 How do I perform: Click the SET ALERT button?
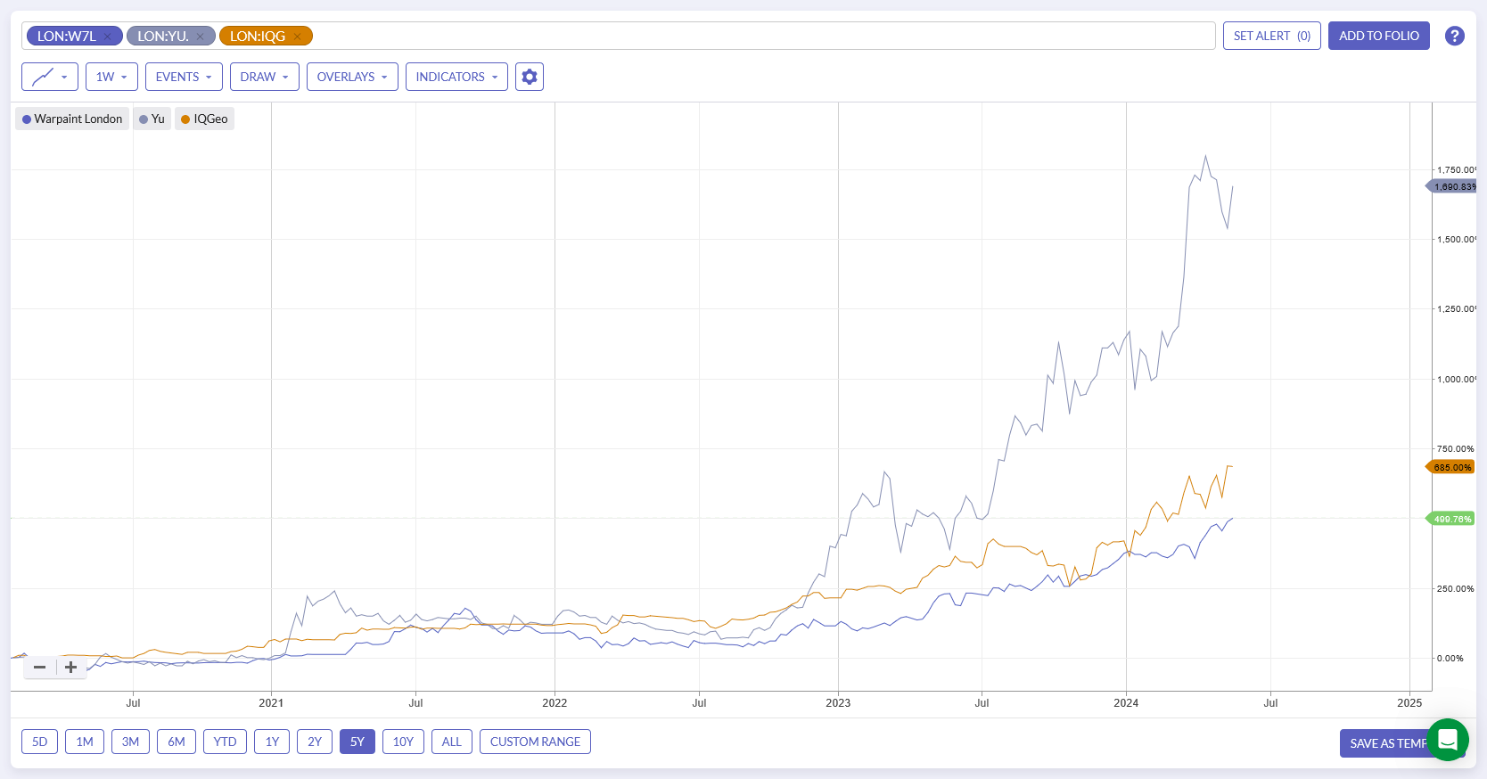(x=1272, y=36)
